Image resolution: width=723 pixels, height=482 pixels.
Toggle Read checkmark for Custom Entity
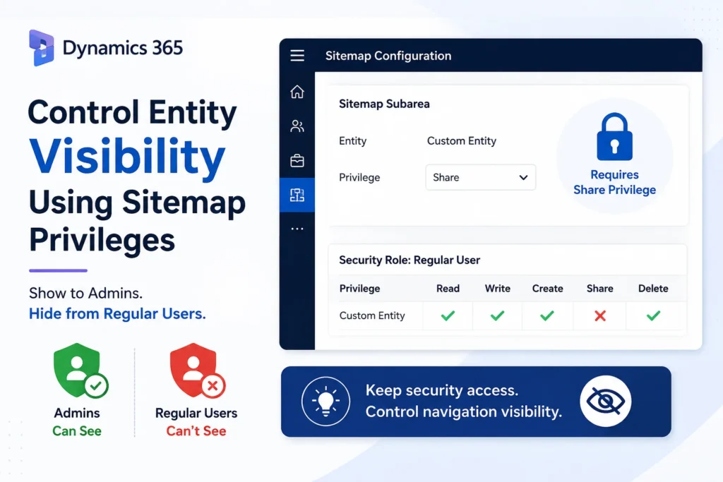pos(448,315)
